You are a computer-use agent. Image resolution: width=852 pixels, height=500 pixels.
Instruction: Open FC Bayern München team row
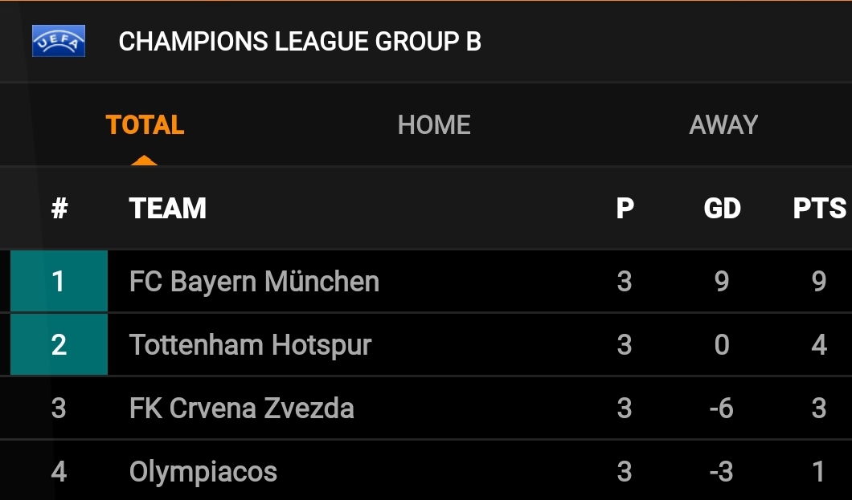[x=426, y=281]
